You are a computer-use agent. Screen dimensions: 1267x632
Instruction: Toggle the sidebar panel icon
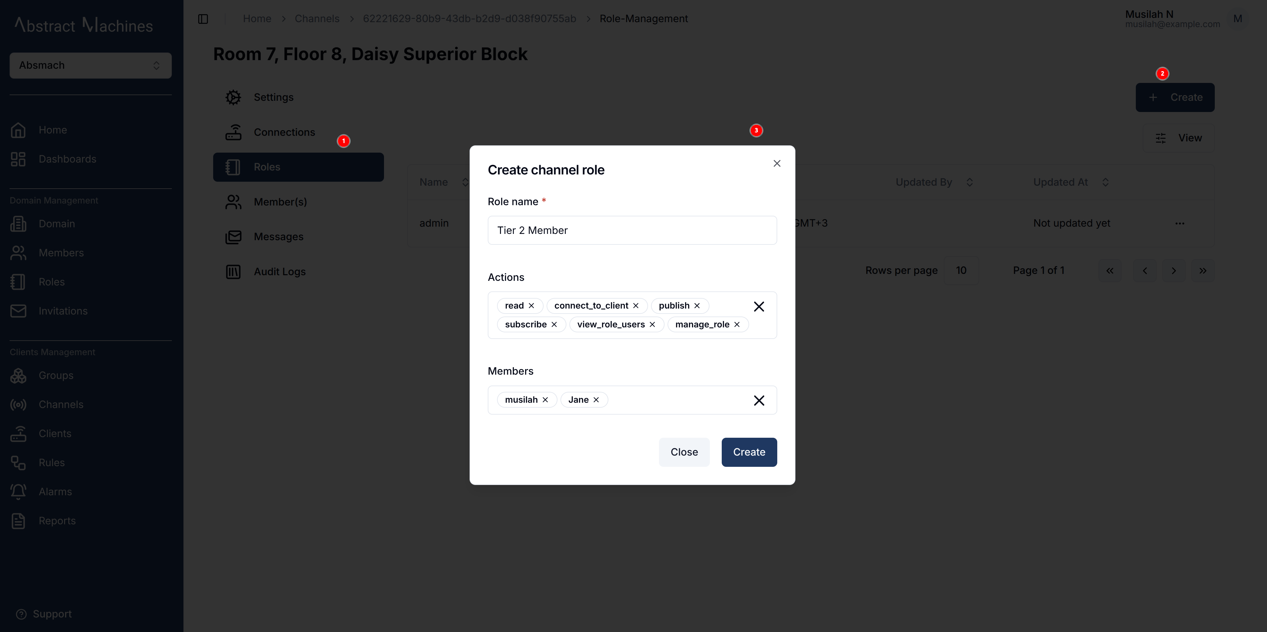coord(203,19)
